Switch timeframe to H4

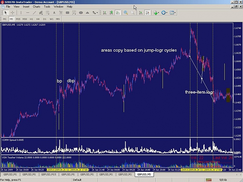coord(38,19)
